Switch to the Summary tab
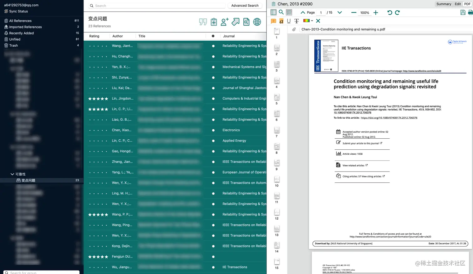The height and width of the screenshot is (274, 473). [444, 4]
